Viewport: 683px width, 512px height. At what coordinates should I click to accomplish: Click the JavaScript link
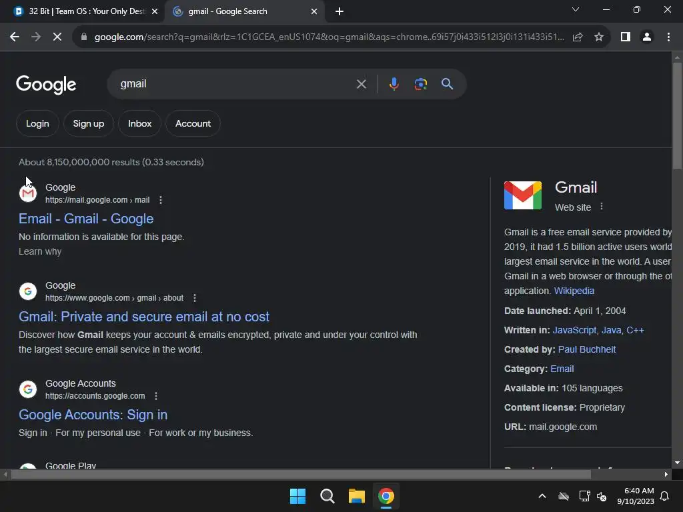574,330
